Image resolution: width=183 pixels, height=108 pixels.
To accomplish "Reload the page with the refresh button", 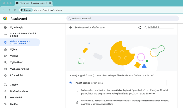I will pyautogui.click(x=15, y=10).
